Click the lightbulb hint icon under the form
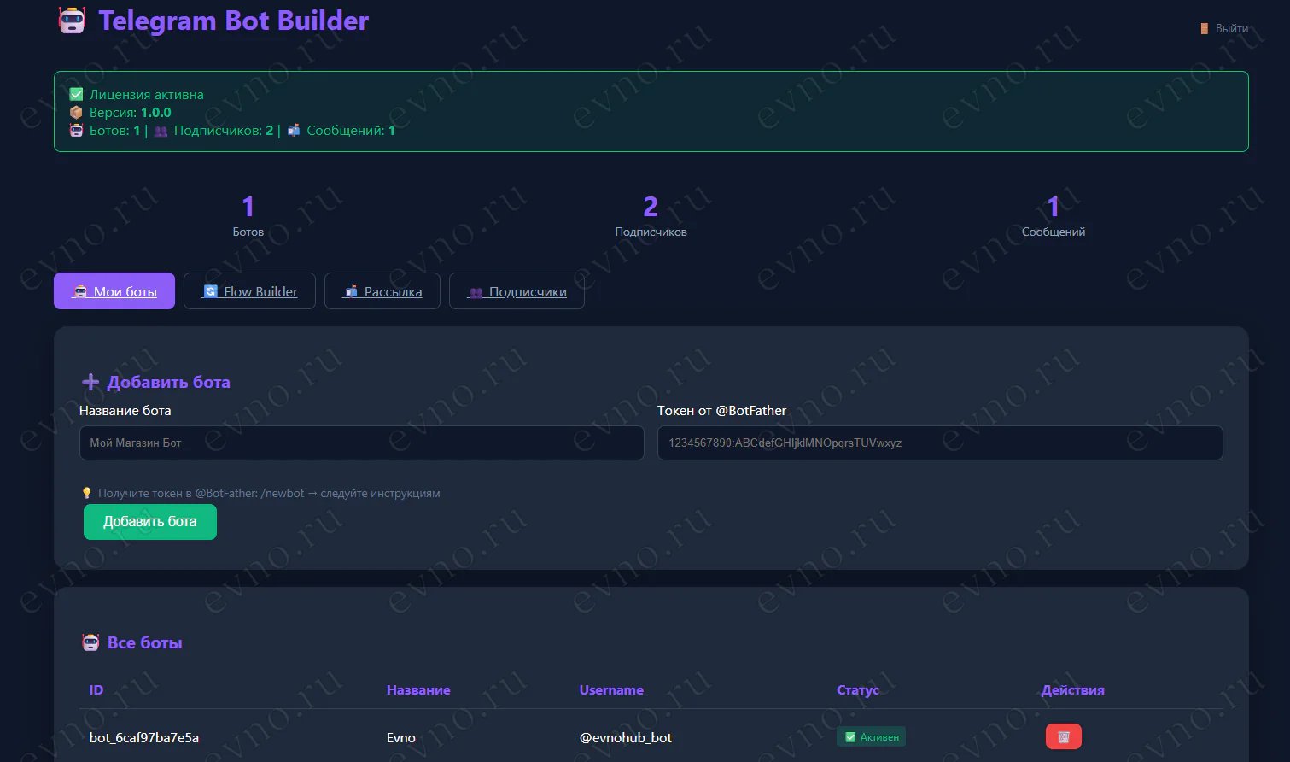 (86, 493)
